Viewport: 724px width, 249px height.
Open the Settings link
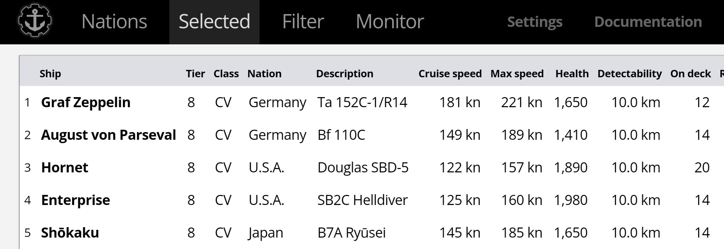535,22
